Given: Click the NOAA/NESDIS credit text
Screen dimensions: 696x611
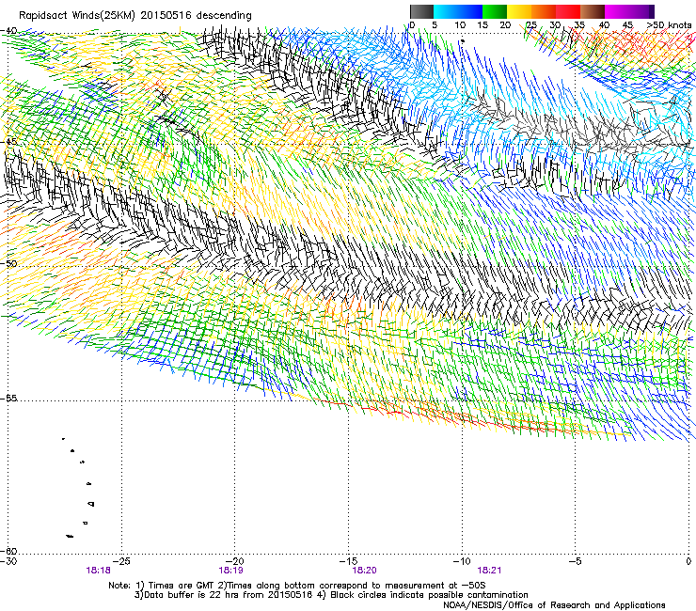Looking at the screenshot, I should (x=554, y=604).
